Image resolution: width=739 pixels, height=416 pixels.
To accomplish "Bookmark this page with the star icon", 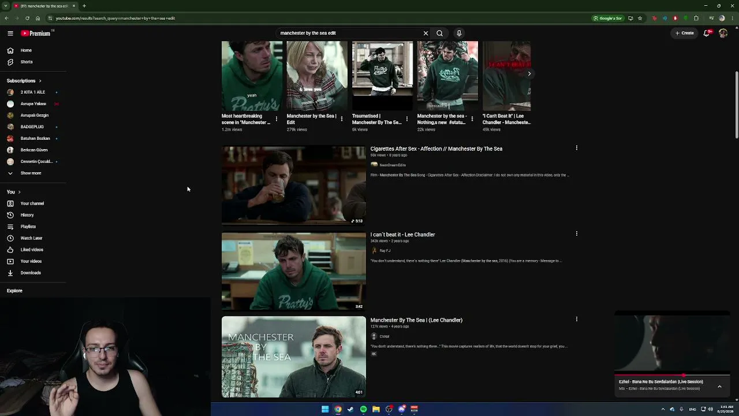I will [x=640, y=18].
